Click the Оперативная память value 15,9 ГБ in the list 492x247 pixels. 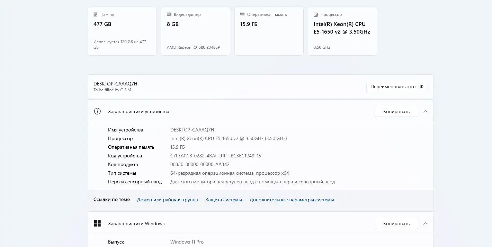(178, 147)
